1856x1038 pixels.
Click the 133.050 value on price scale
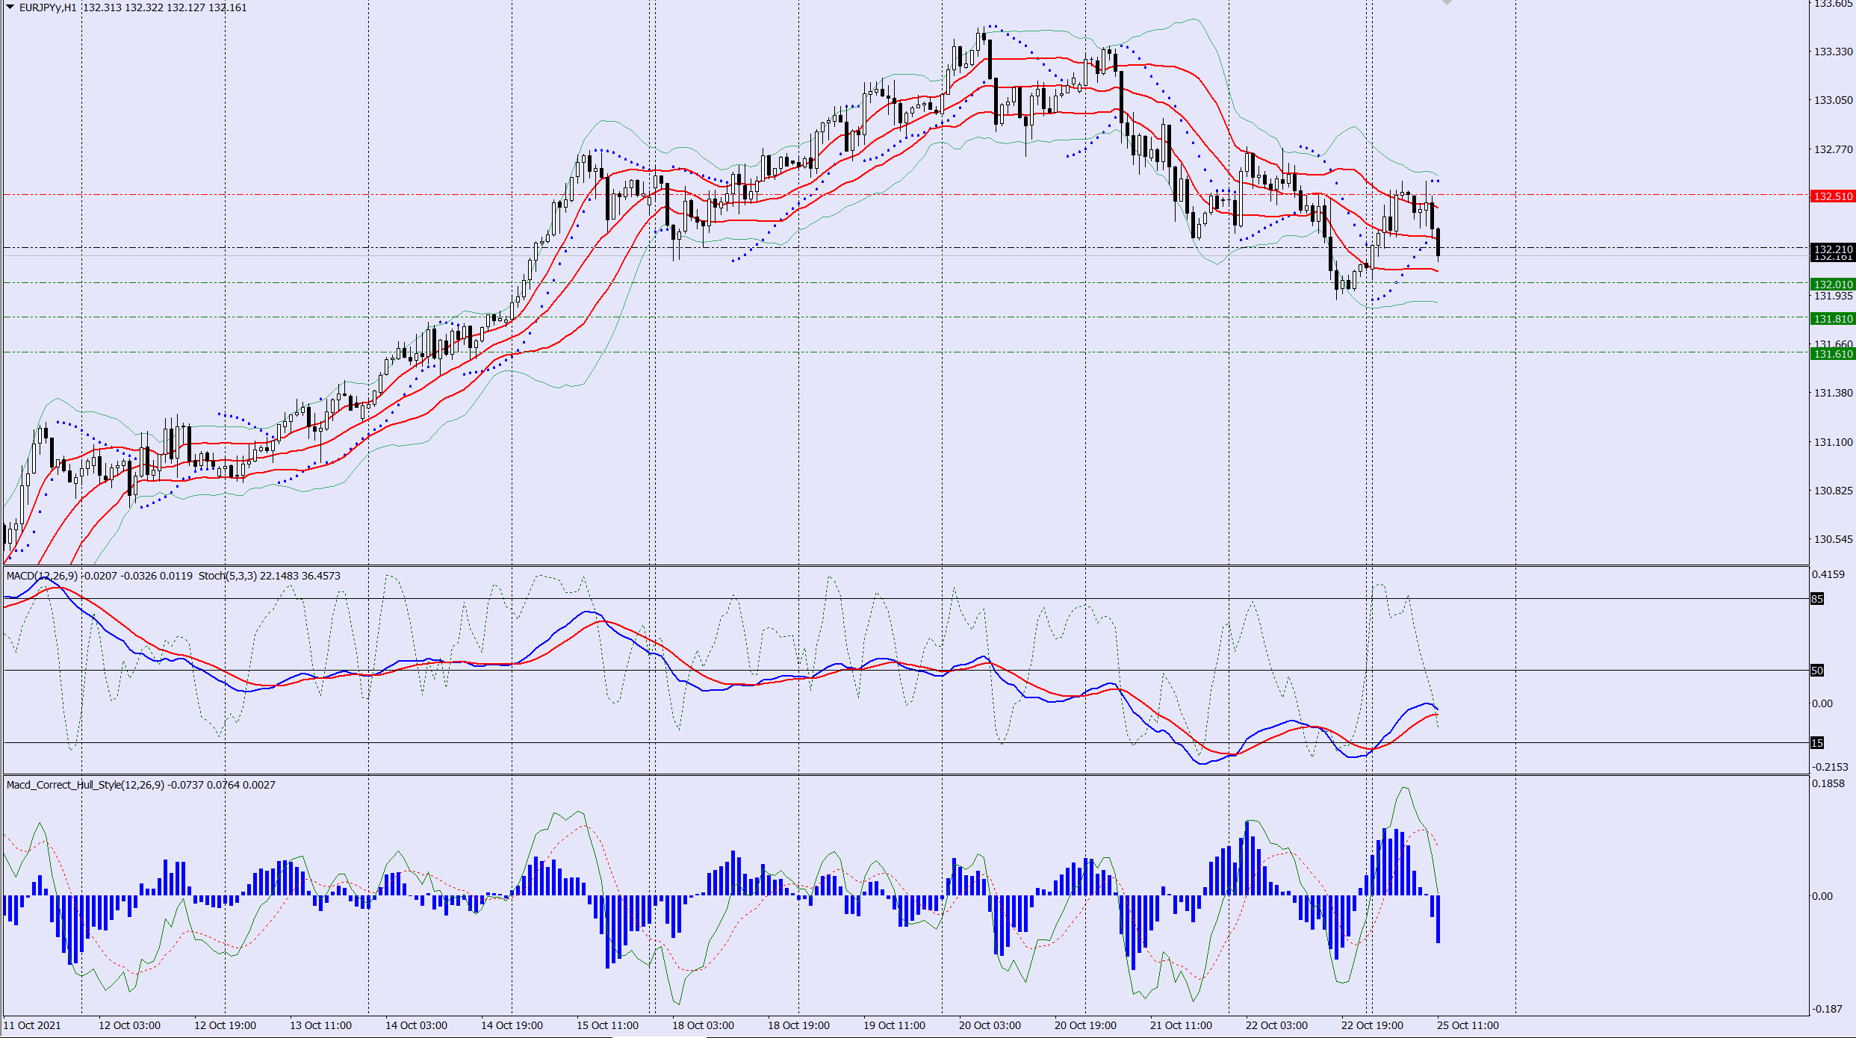pos(1834,100)
